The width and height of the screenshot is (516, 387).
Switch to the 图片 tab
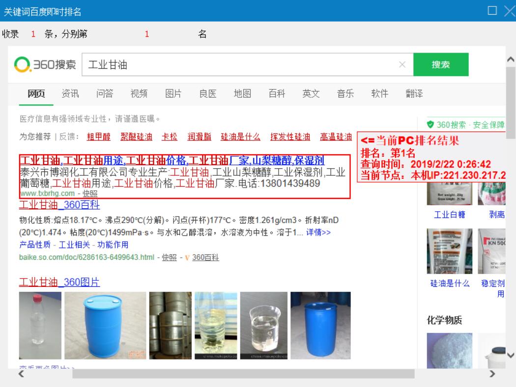(x=173, y=94)
